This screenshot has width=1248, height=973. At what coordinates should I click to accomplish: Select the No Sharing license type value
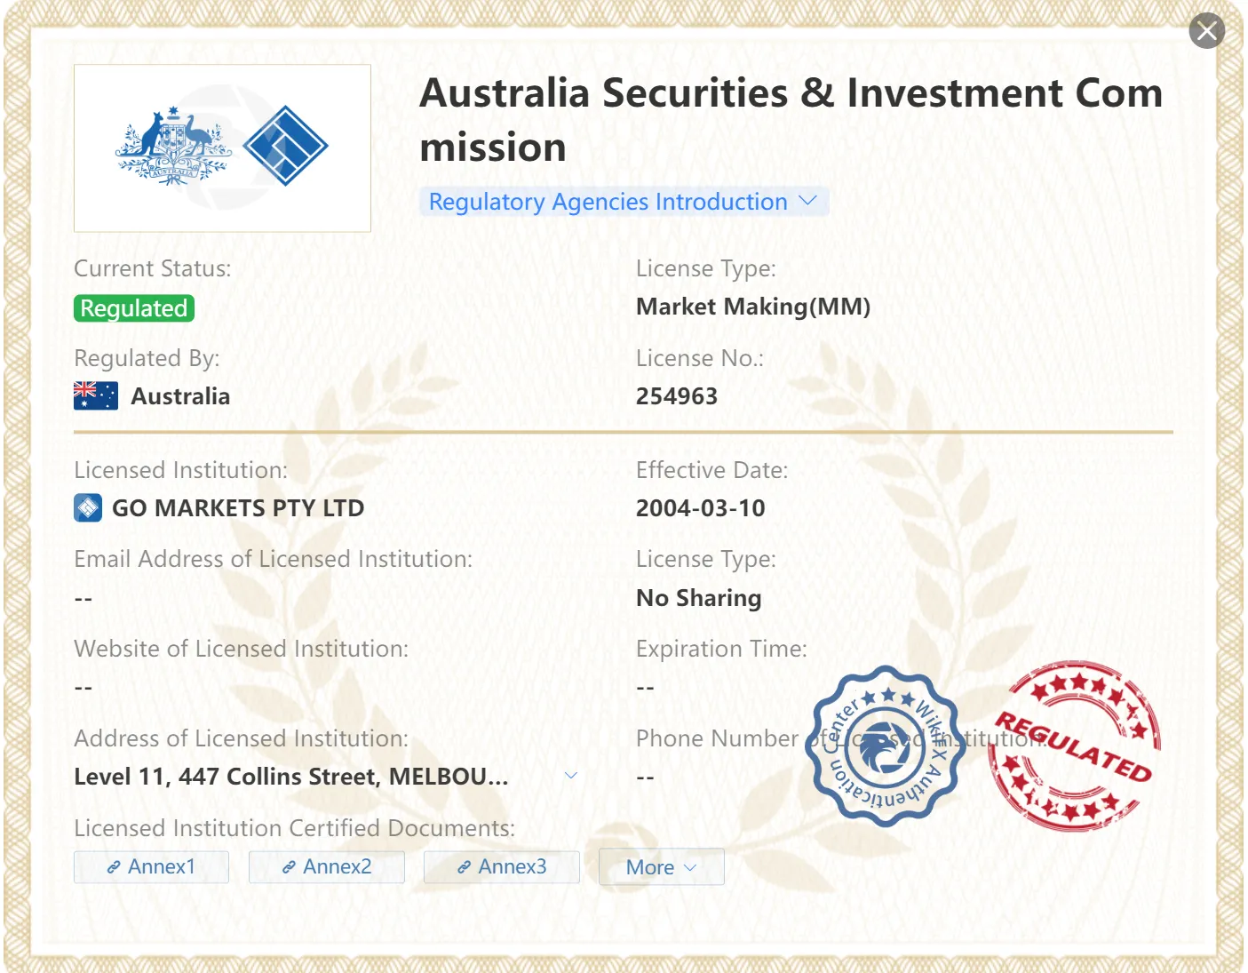[699, 598]
